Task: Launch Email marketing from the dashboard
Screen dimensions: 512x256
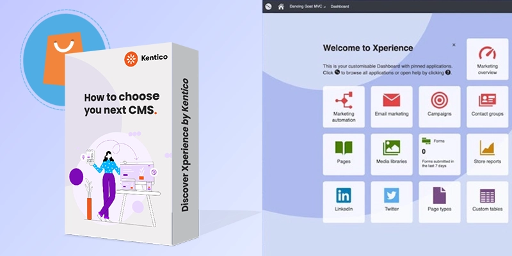Action: pyautogui.click(x=391, y=106)
